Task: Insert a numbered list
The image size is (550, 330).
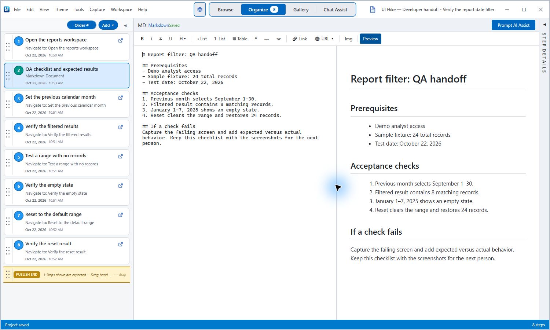Action: point(220,39)
